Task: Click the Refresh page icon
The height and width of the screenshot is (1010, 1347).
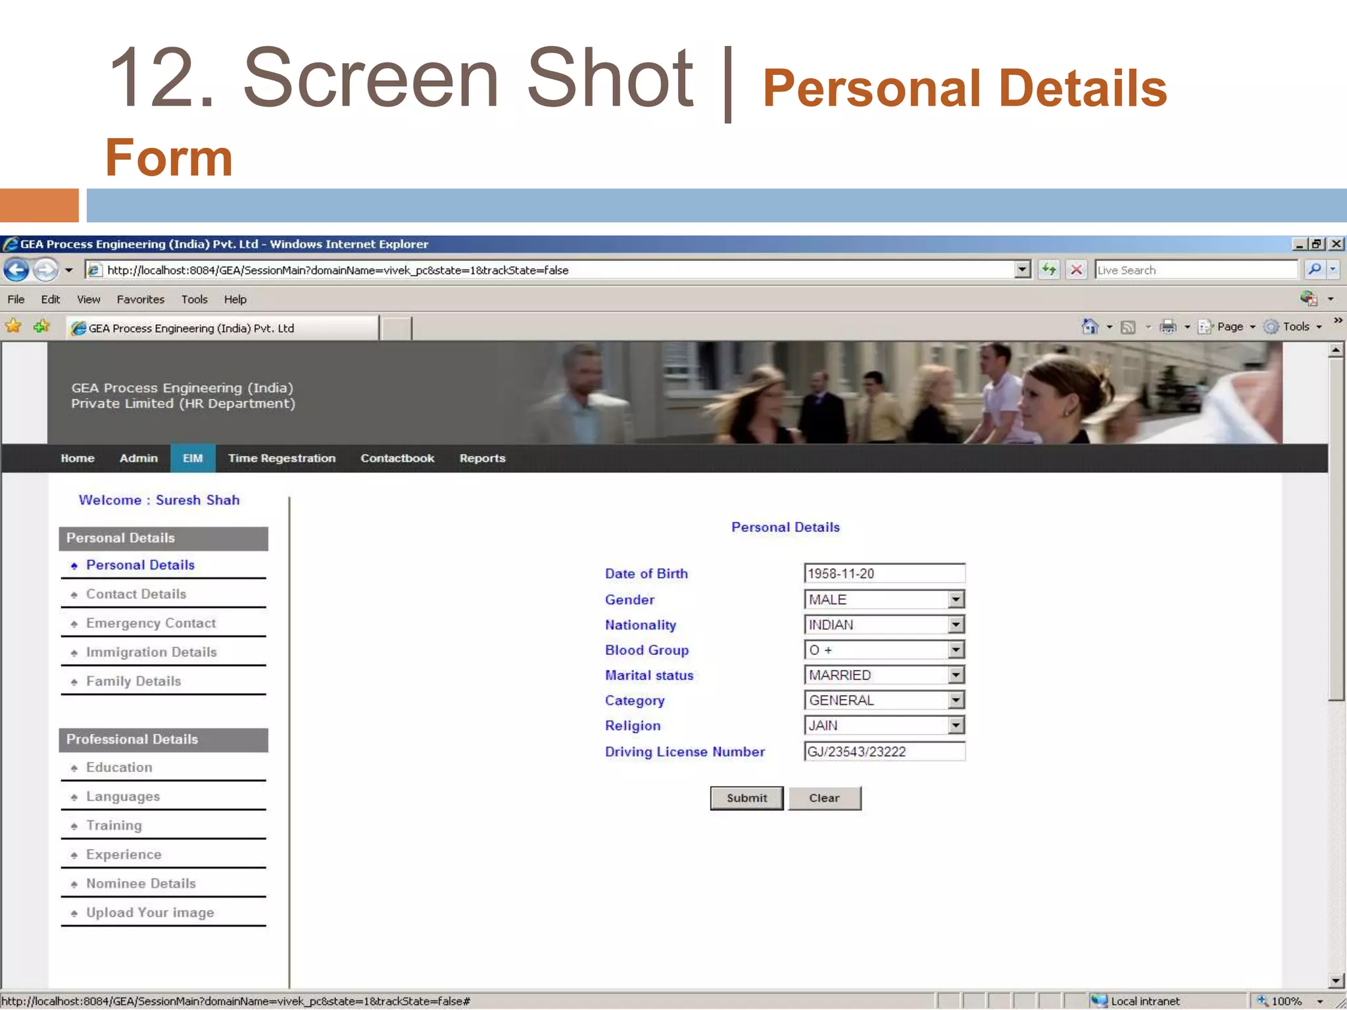Action: (x=1049, y=270)
